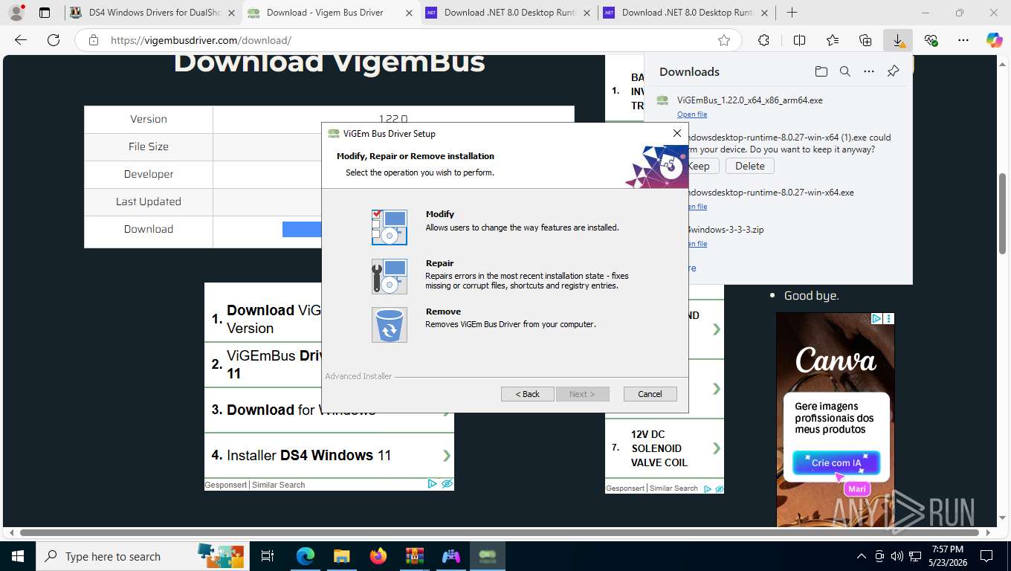Open a new browser tab
Viewport: 1011px width, 571px height.
792,13
